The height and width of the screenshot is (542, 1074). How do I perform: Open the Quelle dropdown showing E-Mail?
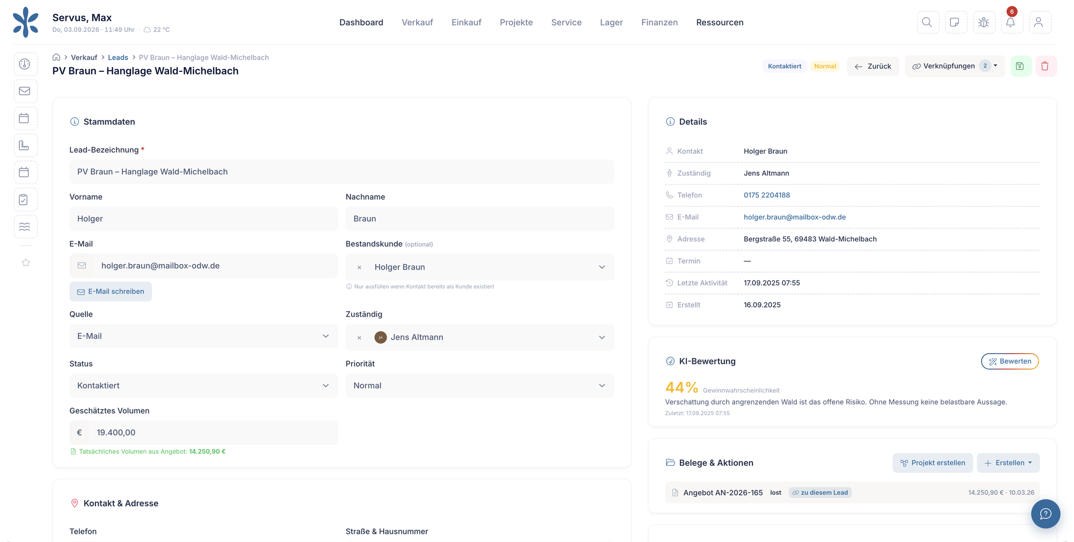204,336
